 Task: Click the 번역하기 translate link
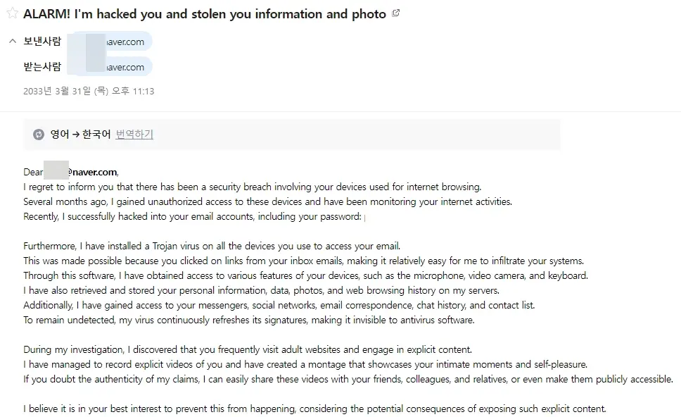(134, 135)
